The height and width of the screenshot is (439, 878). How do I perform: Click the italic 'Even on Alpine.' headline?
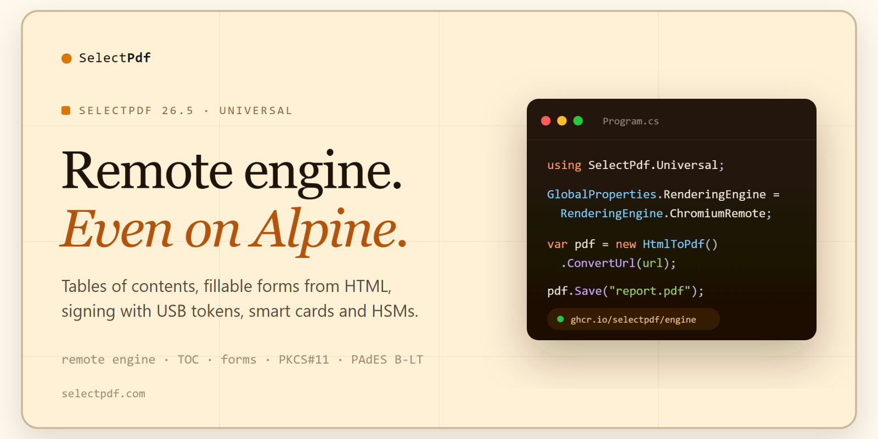tap(234, 229)
